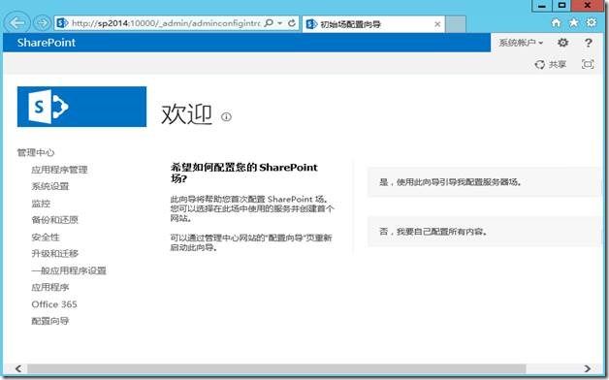
Task: Toggle focus on content icon
Action: point(588,64)
